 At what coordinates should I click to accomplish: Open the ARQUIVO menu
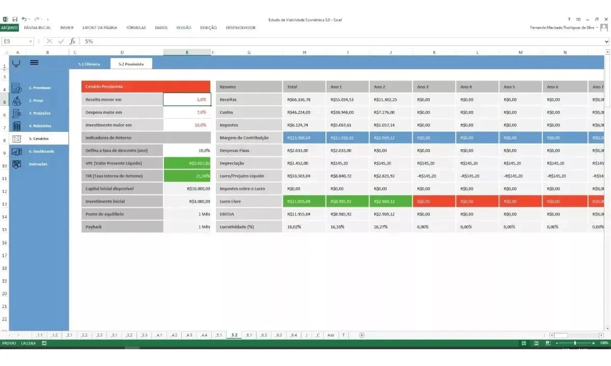(x=9, y=27)
